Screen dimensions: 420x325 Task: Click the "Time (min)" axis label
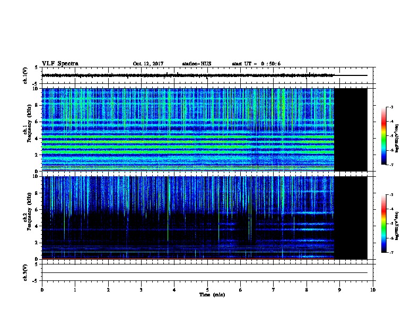212,295
